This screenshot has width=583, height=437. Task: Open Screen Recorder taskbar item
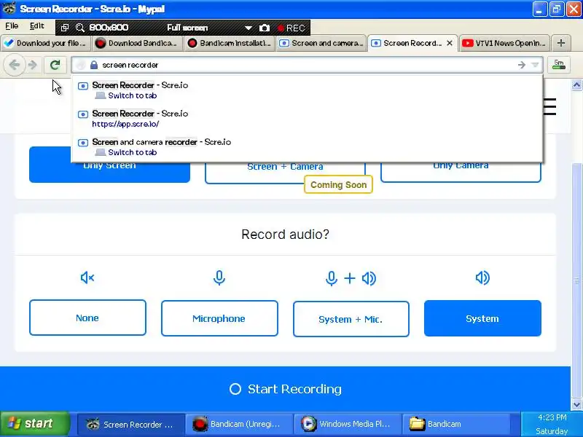(130, 425)
